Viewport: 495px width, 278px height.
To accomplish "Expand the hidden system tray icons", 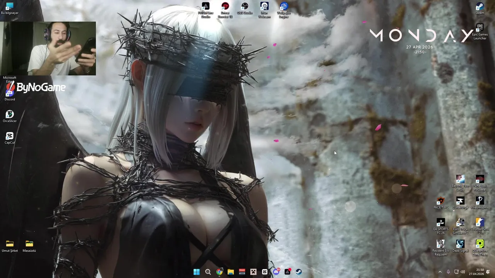I will (x=440, y=272).
